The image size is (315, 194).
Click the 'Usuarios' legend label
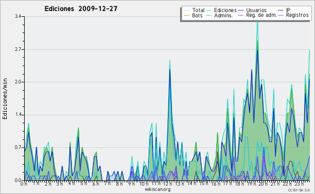(x=256, y=10)
